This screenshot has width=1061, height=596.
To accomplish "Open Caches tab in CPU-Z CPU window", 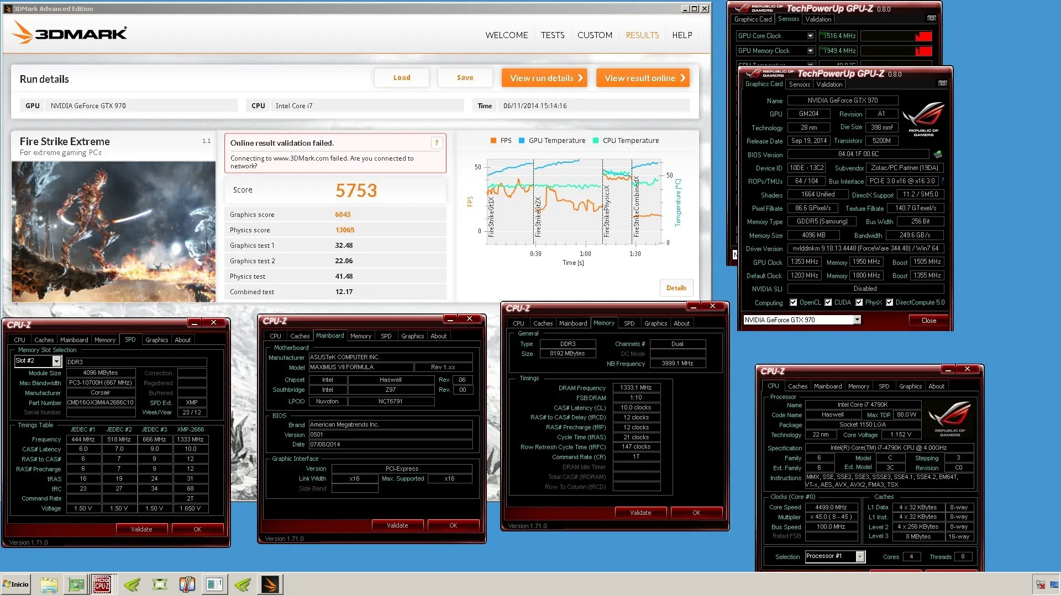I will (x=797, y=386).
